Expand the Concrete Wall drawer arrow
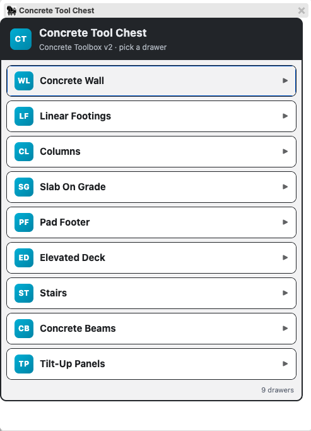Image resolution: width=311 pixels, height=431 pixels. (285, 80)
